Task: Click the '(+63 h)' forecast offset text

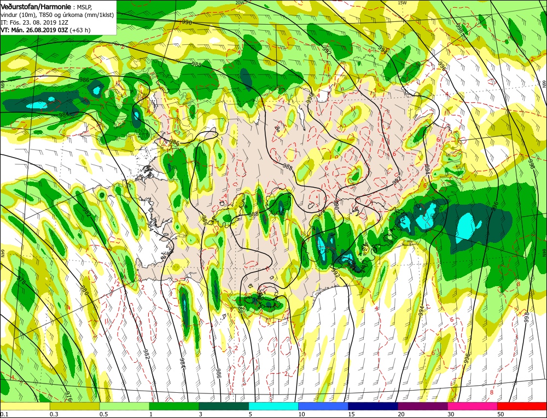Action: (80, 30)
